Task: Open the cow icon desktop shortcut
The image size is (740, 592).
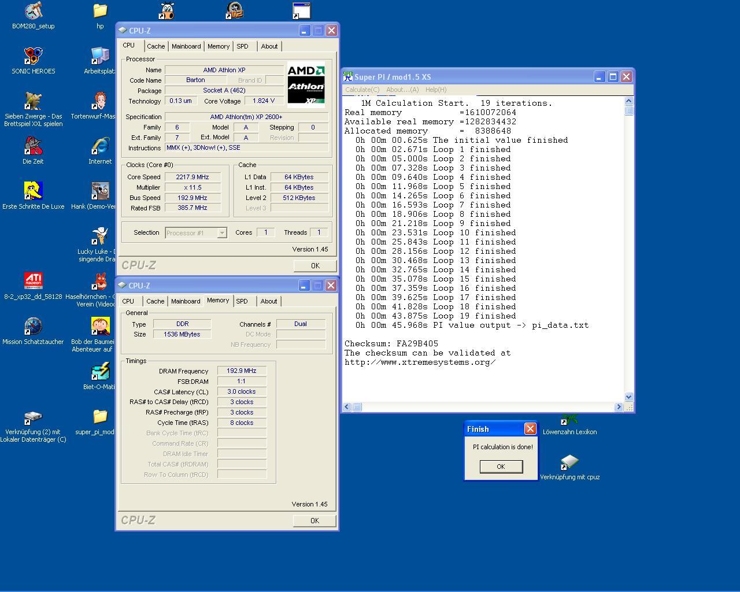Action: click(x=167, y=10)
